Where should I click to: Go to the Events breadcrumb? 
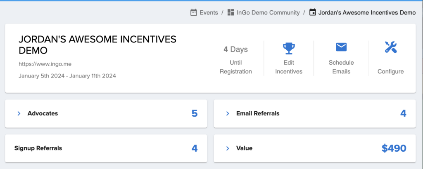click(209, 13)
